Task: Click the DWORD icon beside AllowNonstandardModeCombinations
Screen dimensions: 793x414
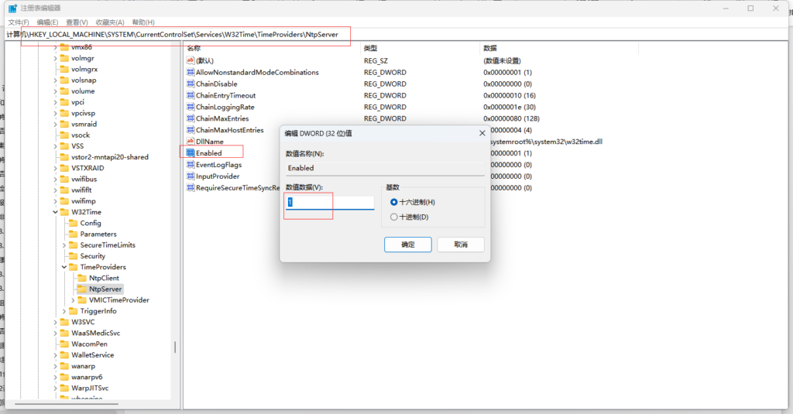Action: click(191, 72)
